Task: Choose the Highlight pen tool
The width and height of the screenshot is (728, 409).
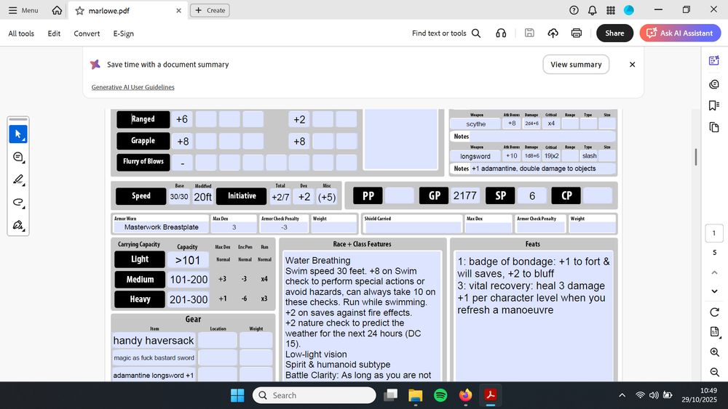Action: [18, 179]
